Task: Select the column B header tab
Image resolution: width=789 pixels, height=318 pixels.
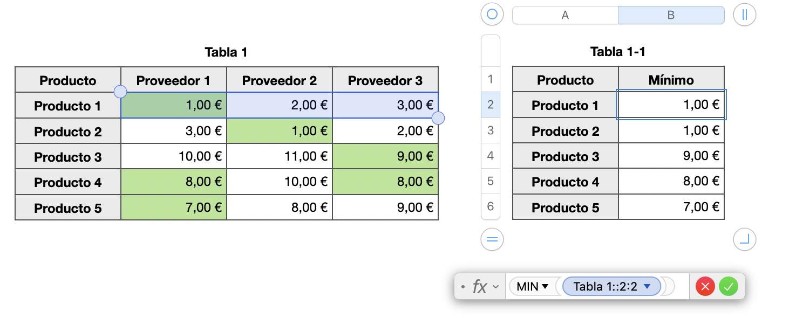Action: coord(671,15)
